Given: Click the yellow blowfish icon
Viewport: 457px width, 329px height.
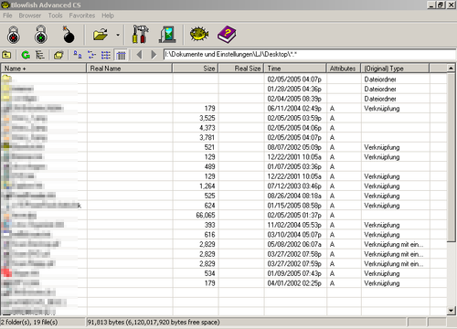Looking at the screenshot, I should click(199, 34).
